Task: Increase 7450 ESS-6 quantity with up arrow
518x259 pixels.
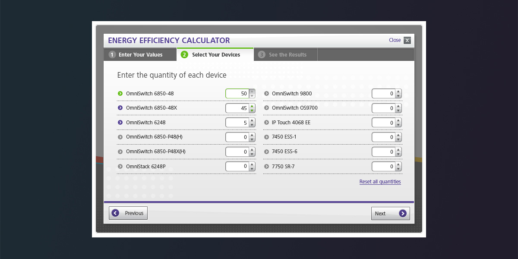Action: pos(398,150)
